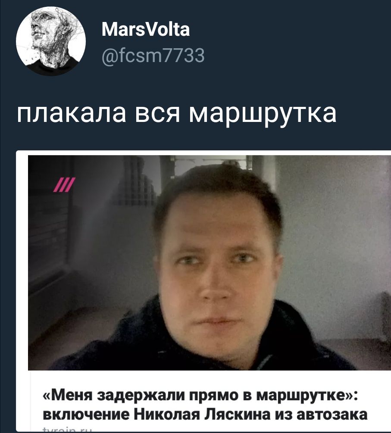Screen dimensions: 391x433
Task: Click the word включение in card title
Action: pos(87,414)
